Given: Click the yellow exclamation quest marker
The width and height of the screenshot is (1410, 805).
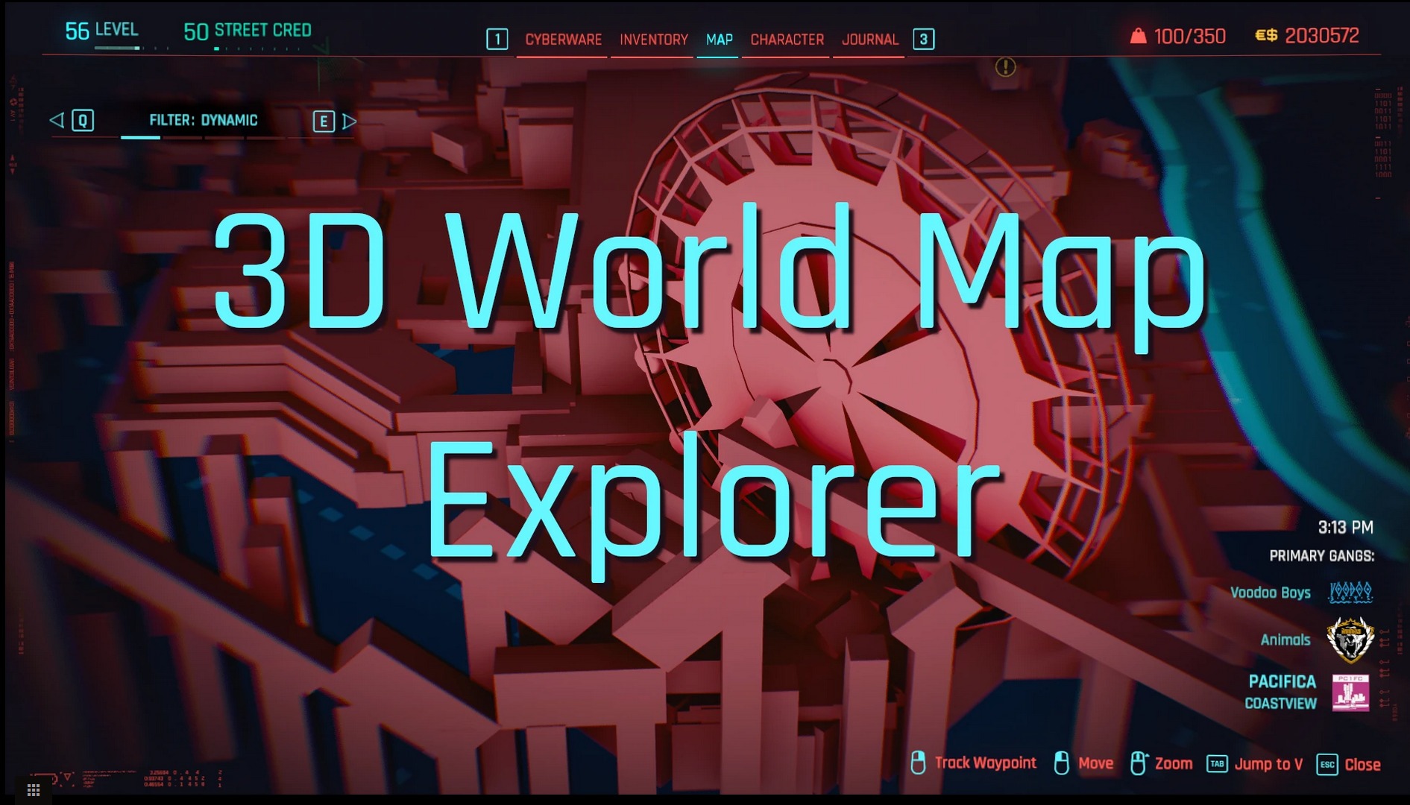Looking at the screenshot, I should [x=1005, y=67].
